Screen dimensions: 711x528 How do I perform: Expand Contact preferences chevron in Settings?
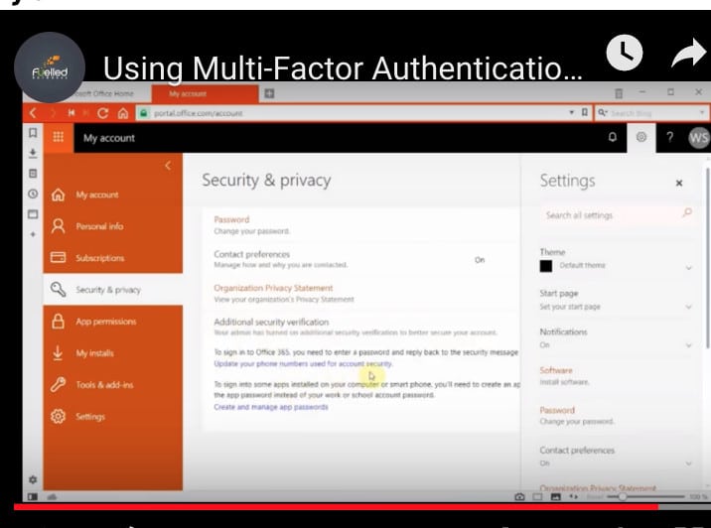[688, 463]
